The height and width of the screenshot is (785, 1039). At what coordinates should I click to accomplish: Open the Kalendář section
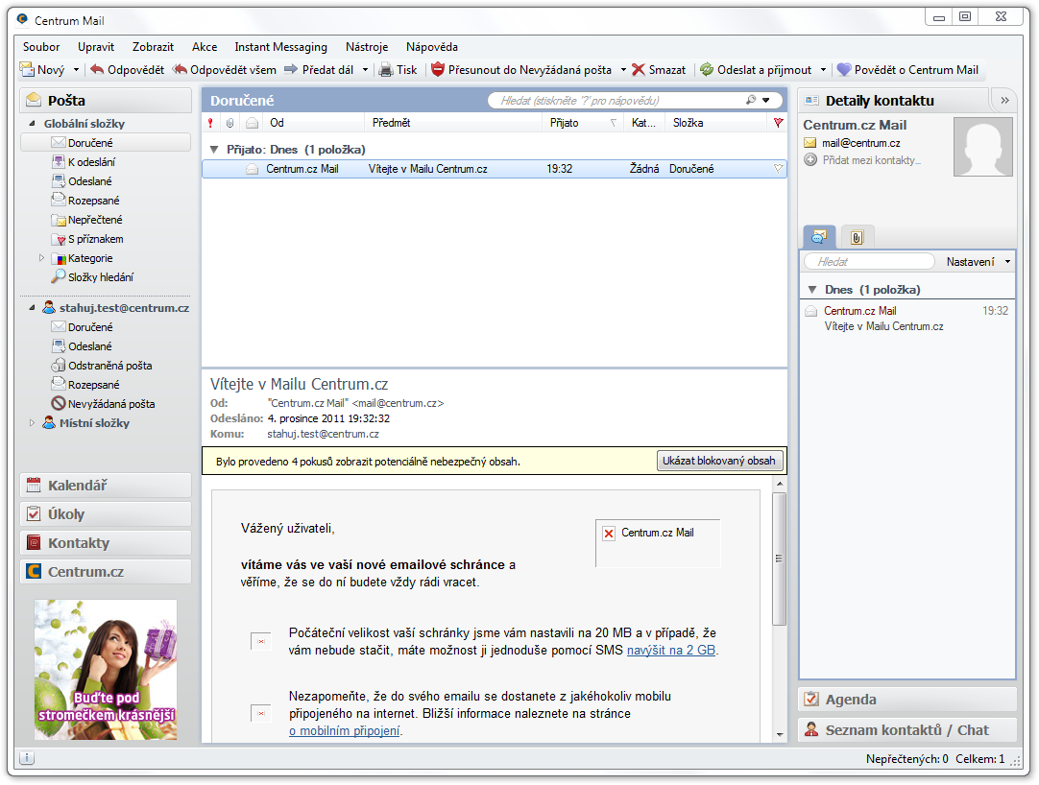coord(106,486)
